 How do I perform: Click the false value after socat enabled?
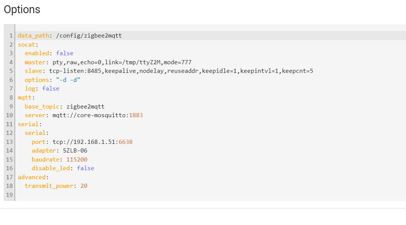coord(64,53)
